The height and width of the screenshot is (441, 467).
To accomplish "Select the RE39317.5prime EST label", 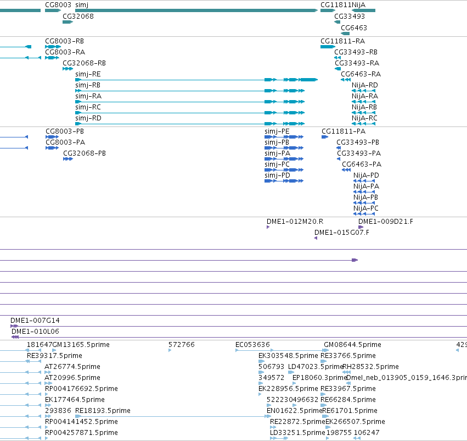I will click(54, 356).
